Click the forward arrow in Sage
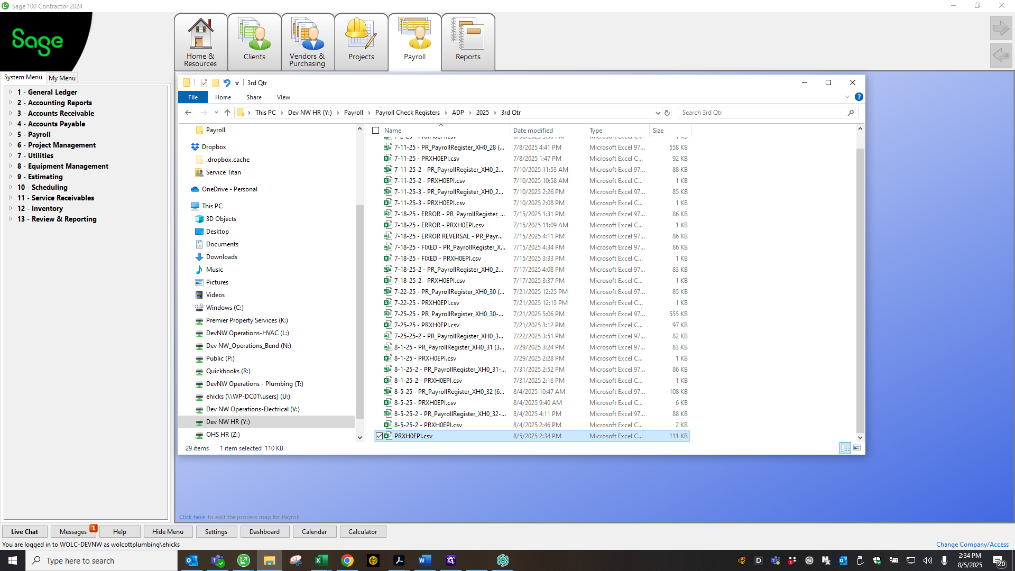Screen dimensions: 1015x571 pyautogui.click(x=1001, y=28)
